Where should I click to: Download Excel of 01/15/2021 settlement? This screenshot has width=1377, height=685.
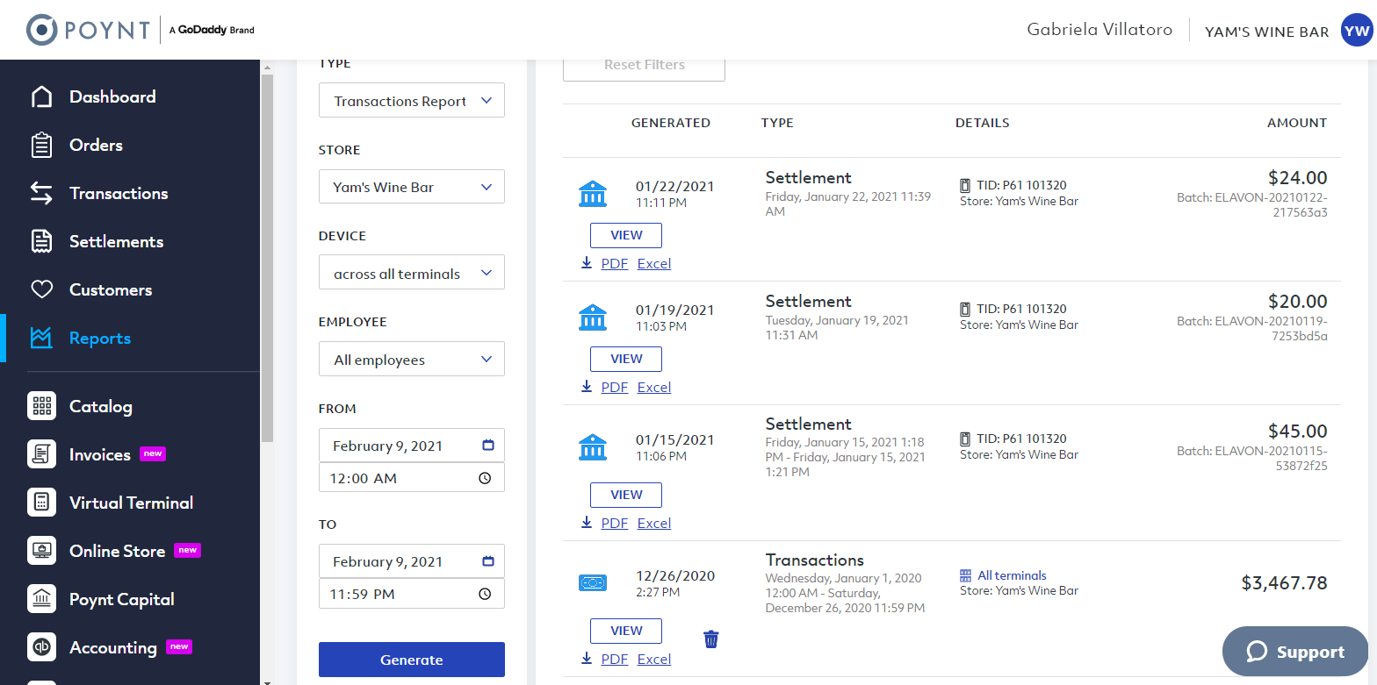click(654, 523)
